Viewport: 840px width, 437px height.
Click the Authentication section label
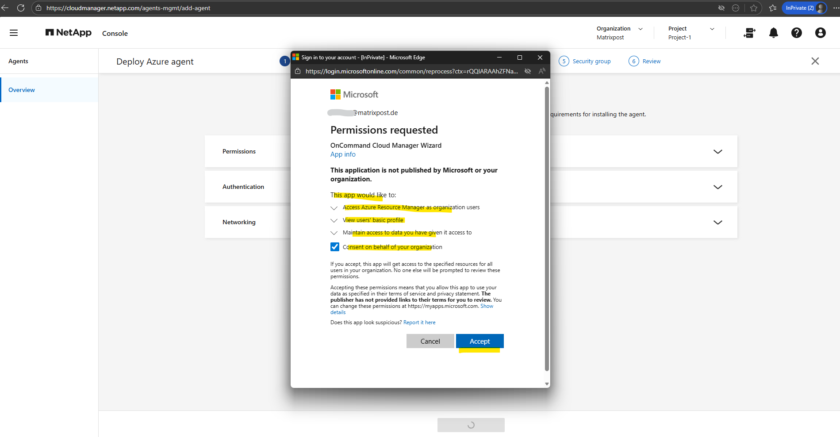tap(243, 187)
